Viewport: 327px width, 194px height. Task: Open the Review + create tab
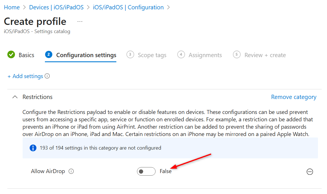point(264,55)
